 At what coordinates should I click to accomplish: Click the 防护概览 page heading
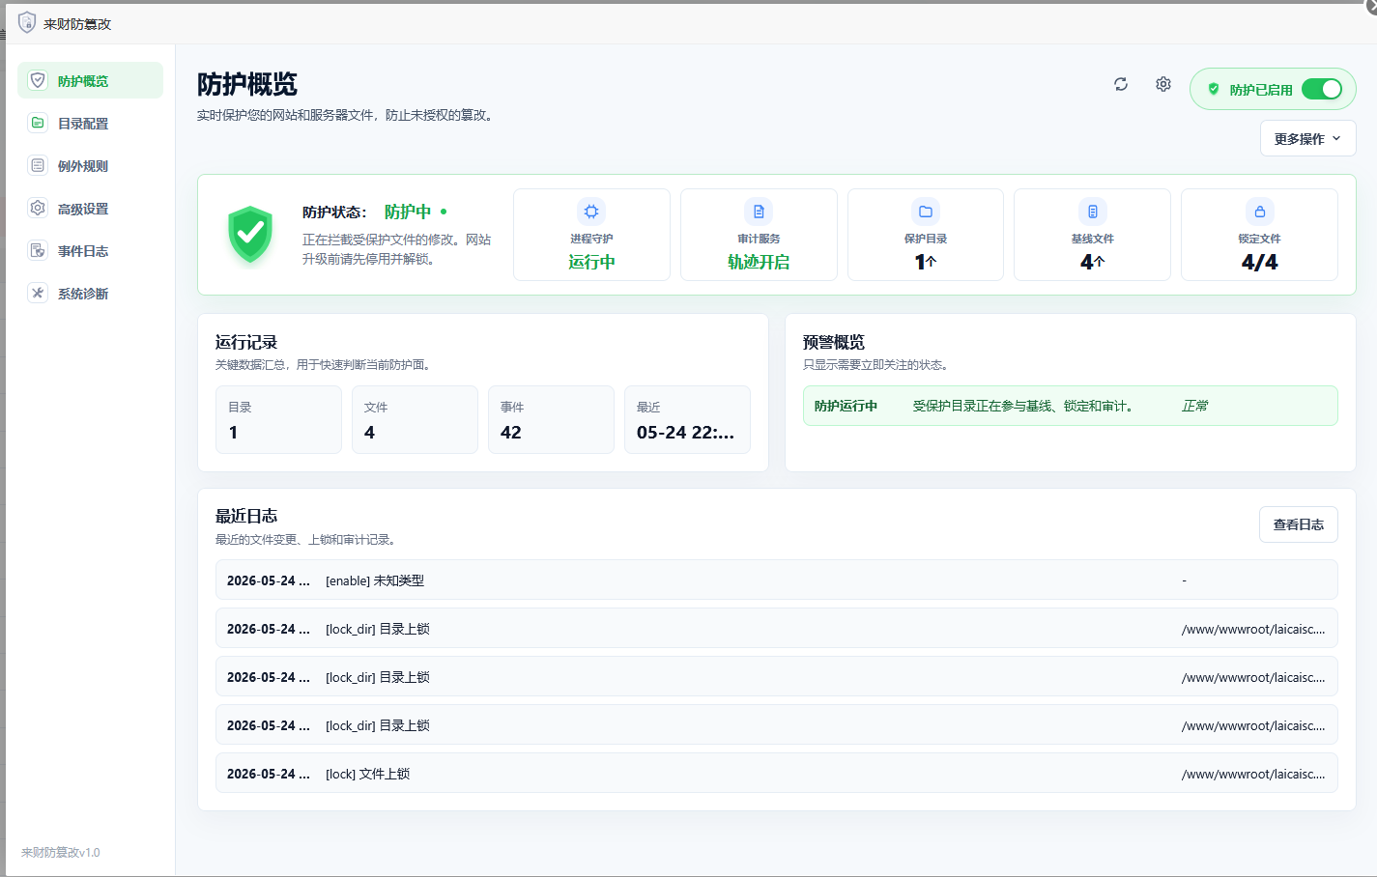[247, 85]
